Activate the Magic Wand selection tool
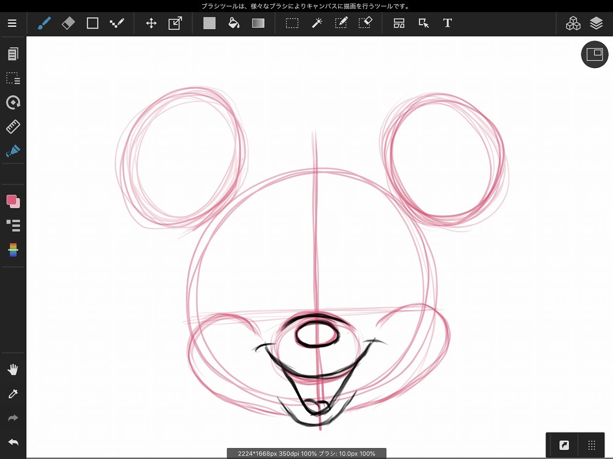 coord(317,23)
